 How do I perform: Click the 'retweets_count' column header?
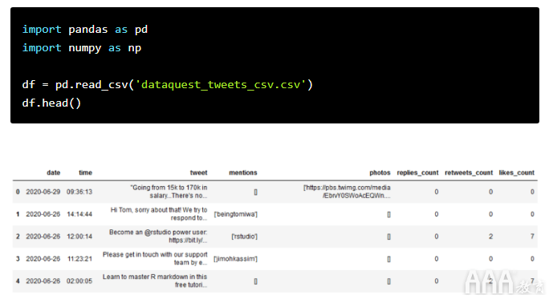469,172
